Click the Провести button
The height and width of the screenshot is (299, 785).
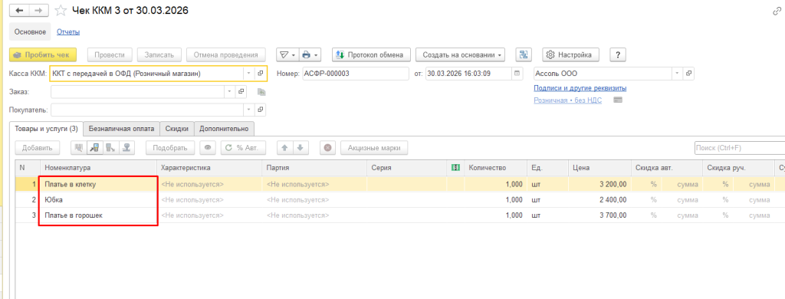[x=110, y=54]
